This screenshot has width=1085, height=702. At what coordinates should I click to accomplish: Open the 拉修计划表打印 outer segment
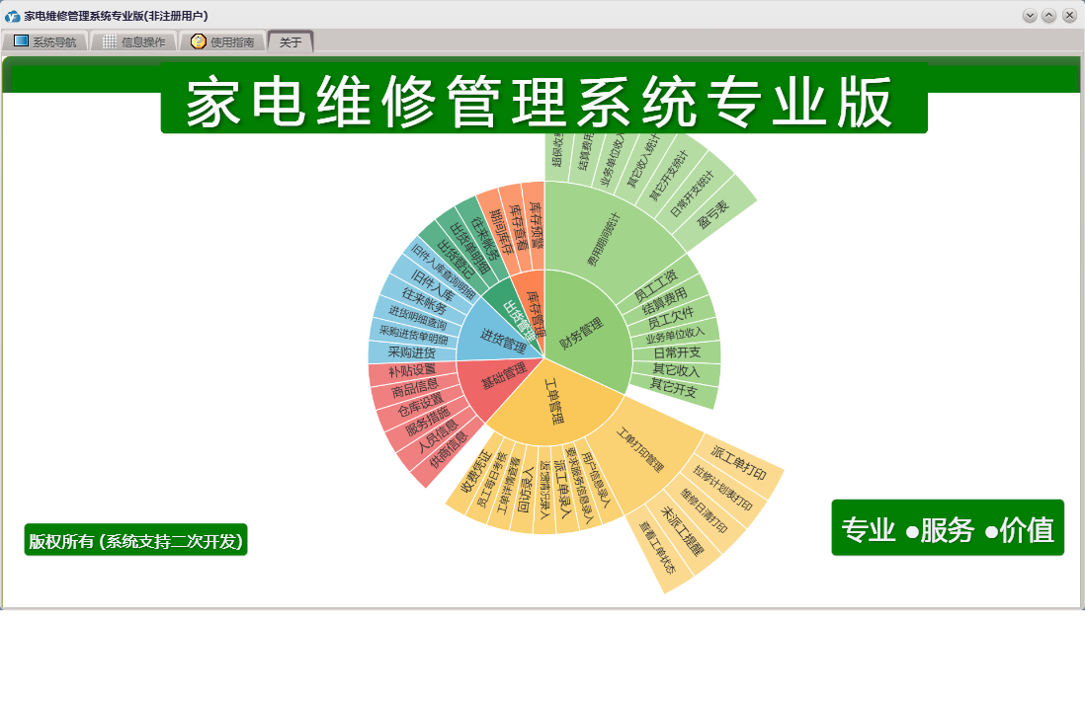tap(723, 486)
